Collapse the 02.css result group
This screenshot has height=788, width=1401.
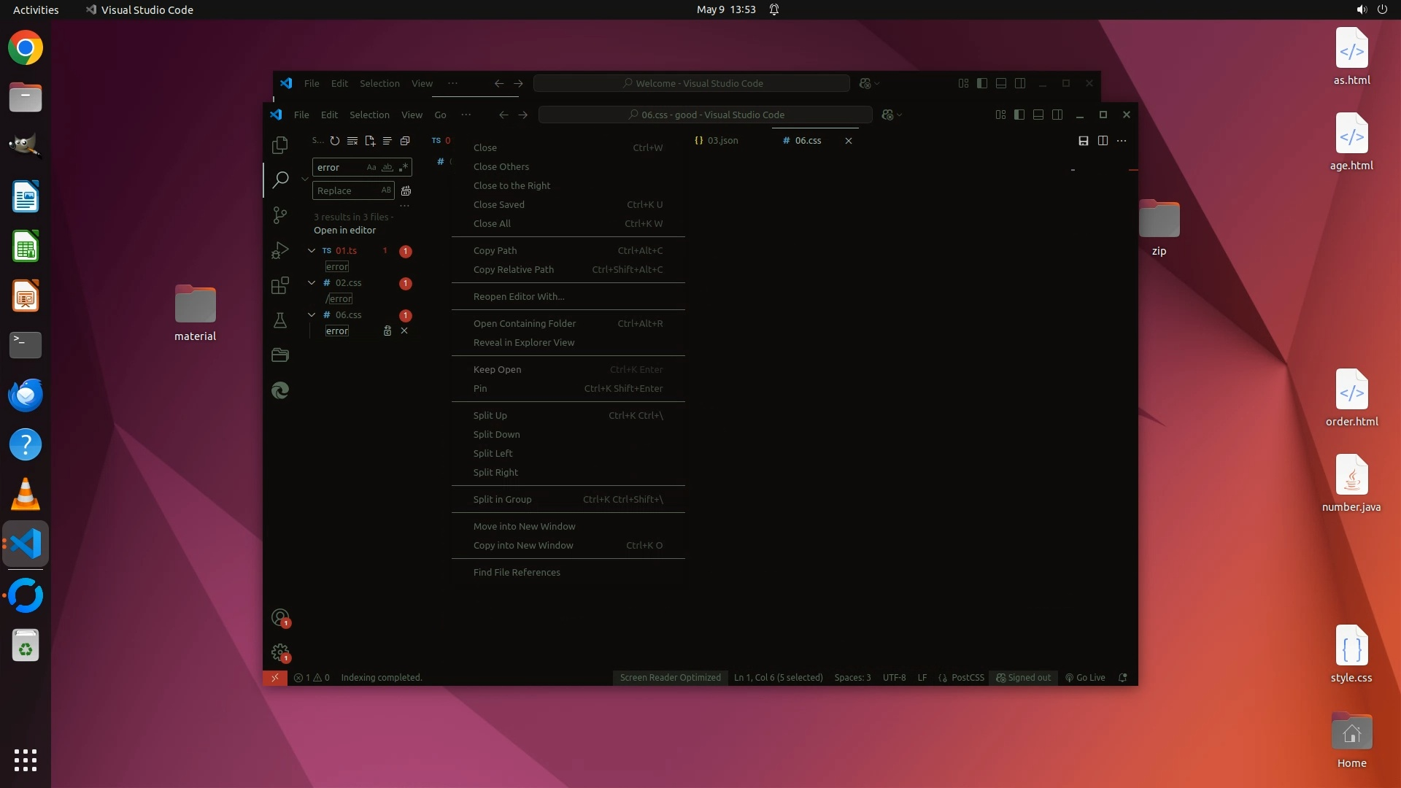click(312, 283)
